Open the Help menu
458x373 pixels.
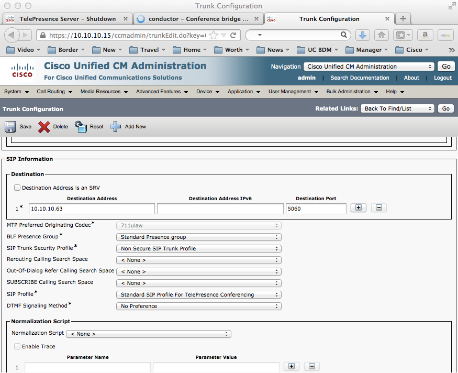pyautogui.click(x=395, y=92)
